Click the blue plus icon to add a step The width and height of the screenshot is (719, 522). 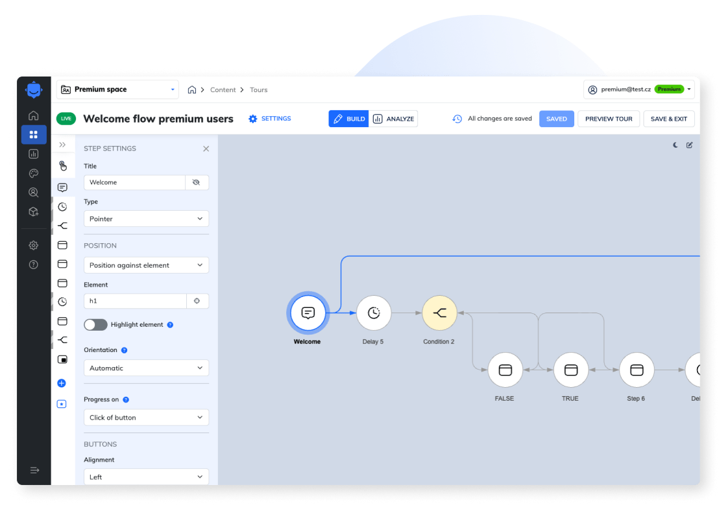coord(62,383)
